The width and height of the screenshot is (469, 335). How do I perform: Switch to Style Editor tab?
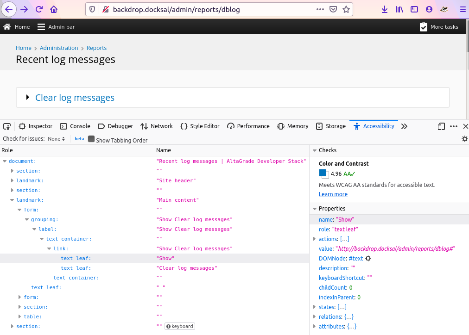tap(200, 126)
